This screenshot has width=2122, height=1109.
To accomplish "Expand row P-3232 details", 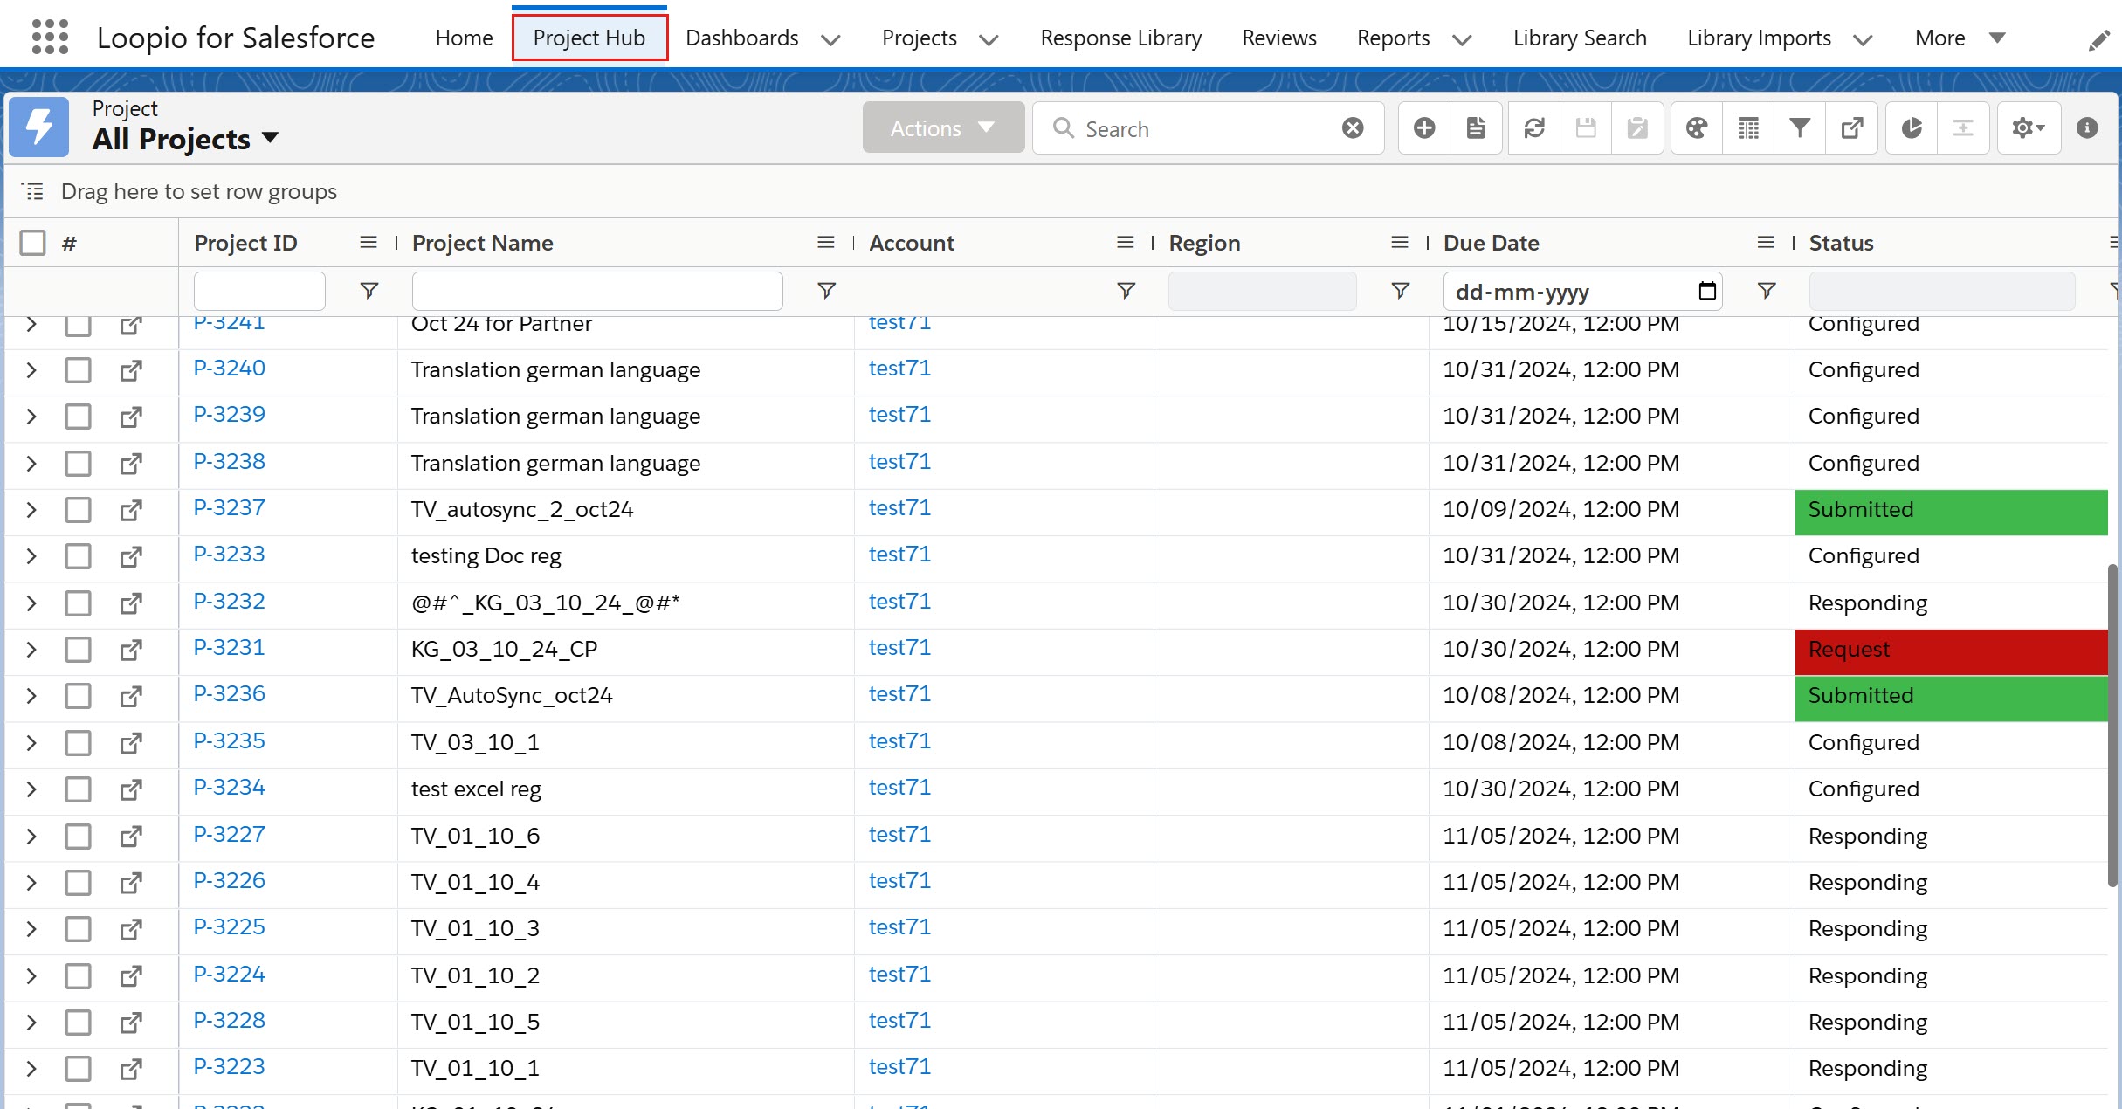I will point(31,603).
